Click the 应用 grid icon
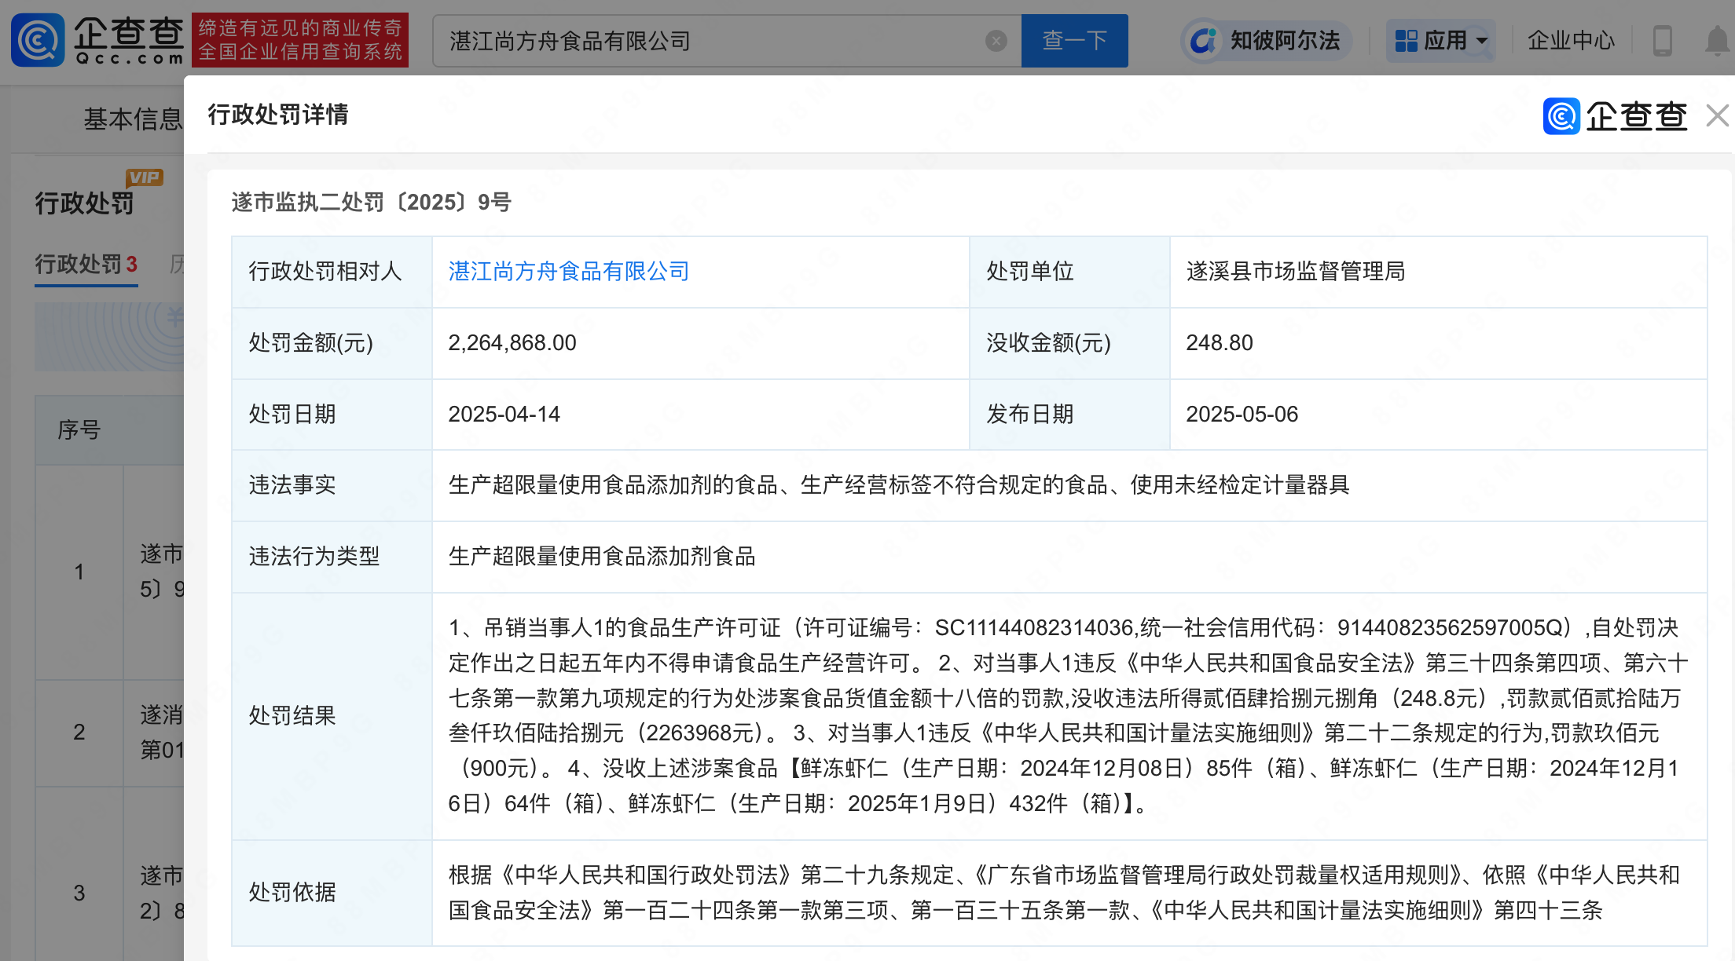This screenshot has width=1735, height=961. click(1406, 41)
